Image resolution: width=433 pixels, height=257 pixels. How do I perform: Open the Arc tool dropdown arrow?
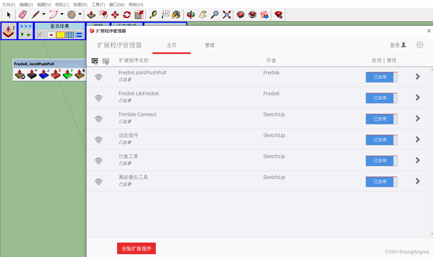point(62,14)
